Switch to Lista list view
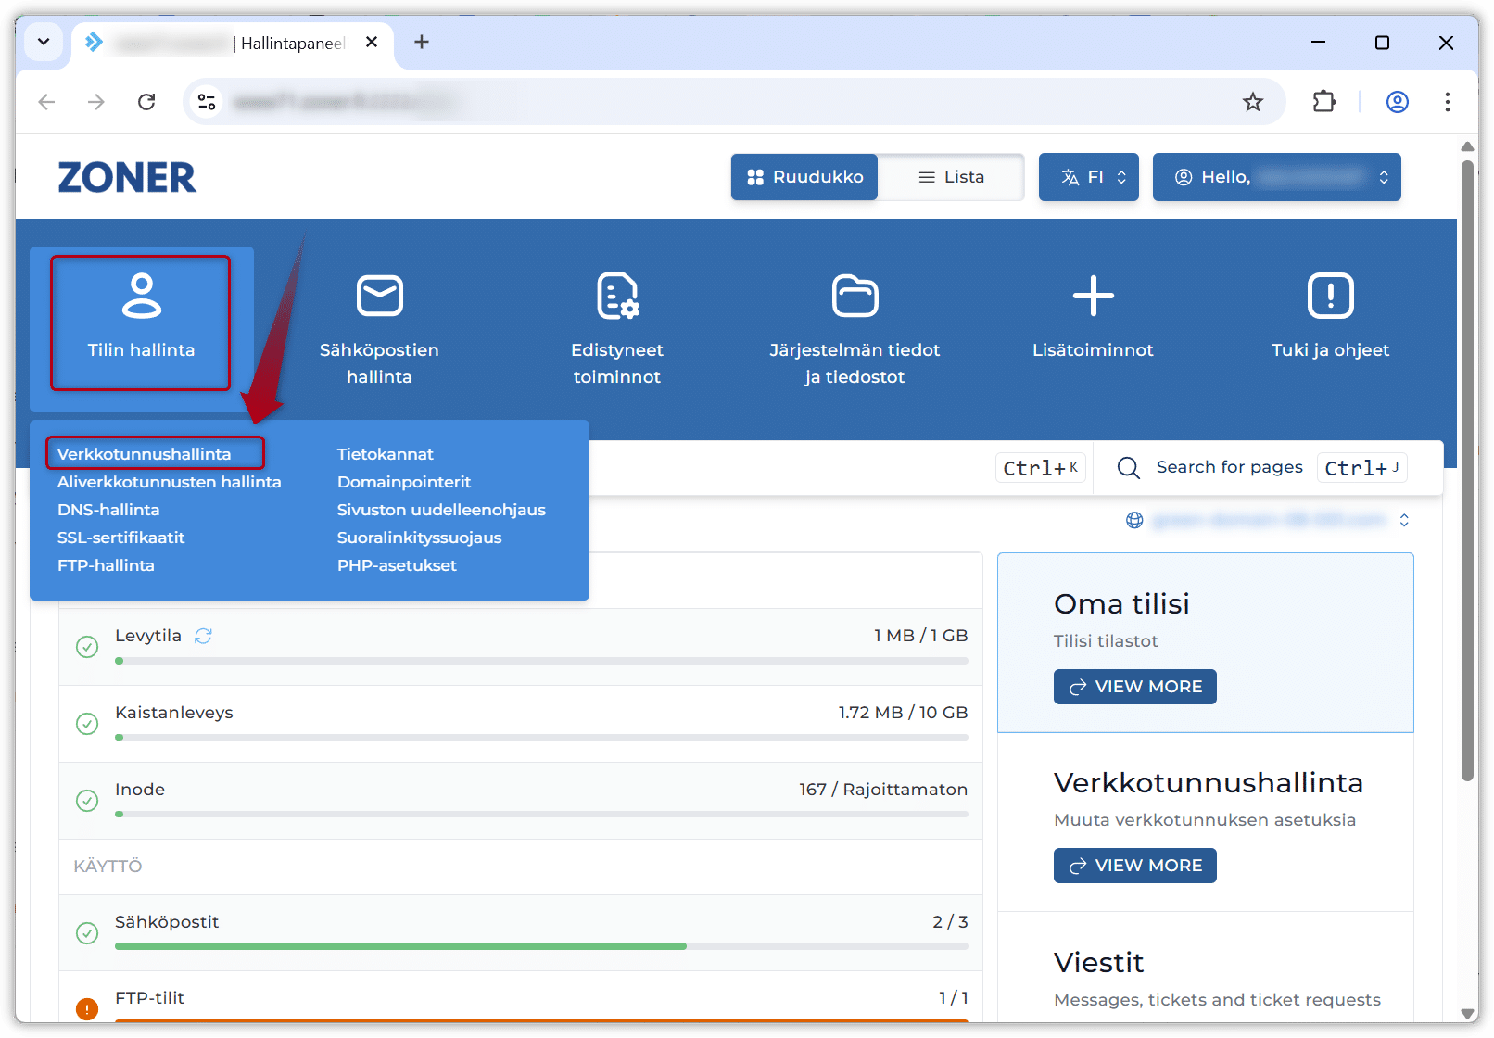The image size is (1494, 1038). tap(951, 177)
